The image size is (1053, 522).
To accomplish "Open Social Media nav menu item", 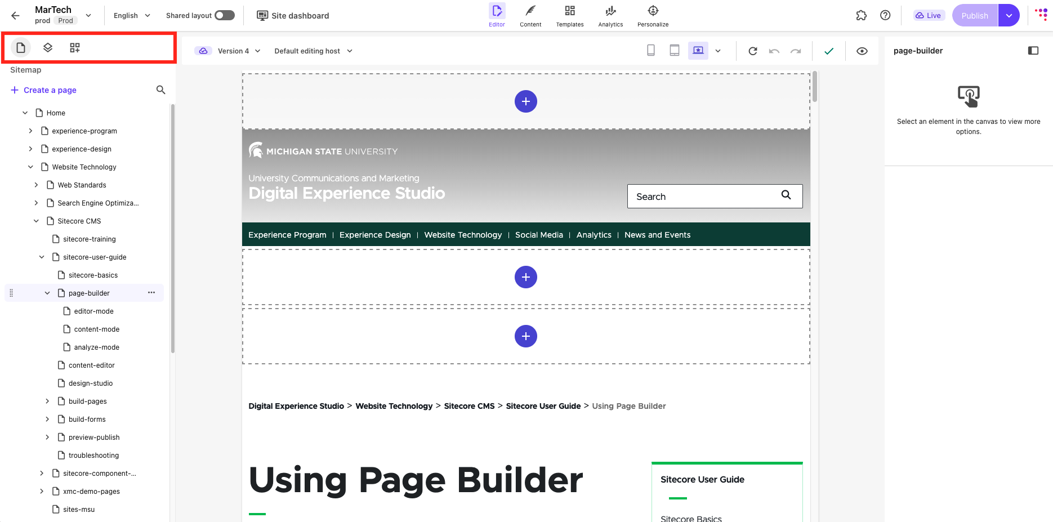I will click(x=539, y=235).
